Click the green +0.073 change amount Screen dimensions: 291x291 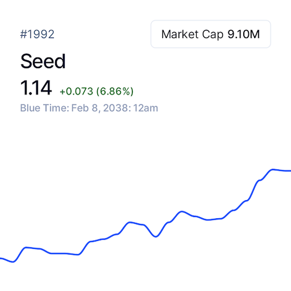(76, 91)
